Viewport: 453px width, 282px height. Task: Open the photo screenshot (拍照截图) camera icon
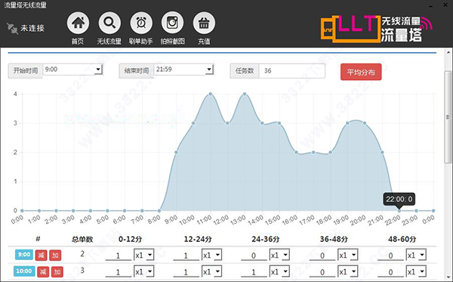coord(172,23)
